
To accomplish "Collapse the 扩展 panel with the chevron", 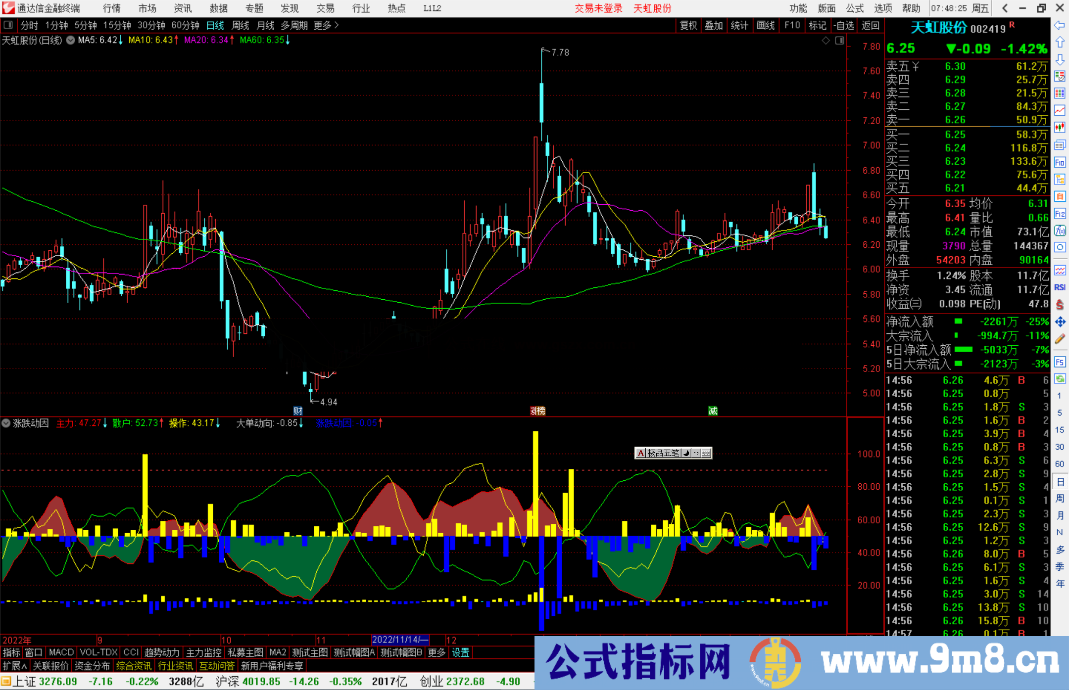I will click(24, 666).
